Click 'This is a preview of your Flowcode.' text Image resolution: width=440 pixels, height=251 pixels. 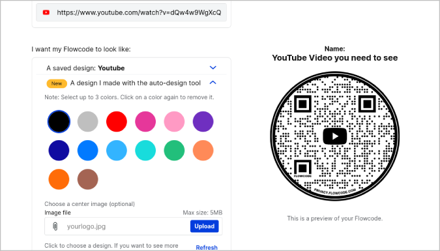tap(335, 218)
